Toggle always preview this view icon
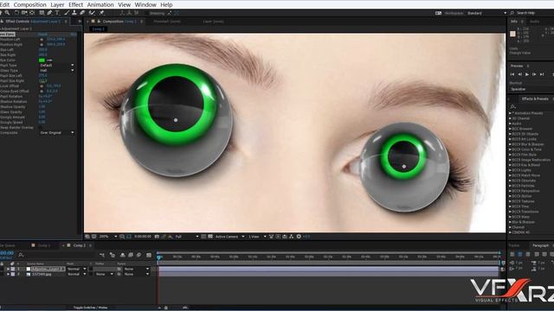This screenshot has width=554, height=311. 87,237
